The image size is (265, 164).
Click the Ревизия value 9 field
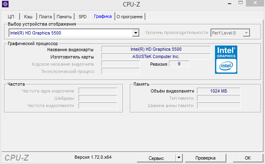pos(179,64)
